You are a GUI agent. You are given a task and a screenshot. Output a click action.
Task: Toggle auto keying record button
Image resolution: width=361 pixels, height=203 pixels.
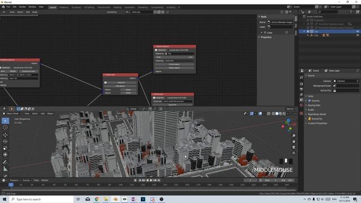coord(135,180)
